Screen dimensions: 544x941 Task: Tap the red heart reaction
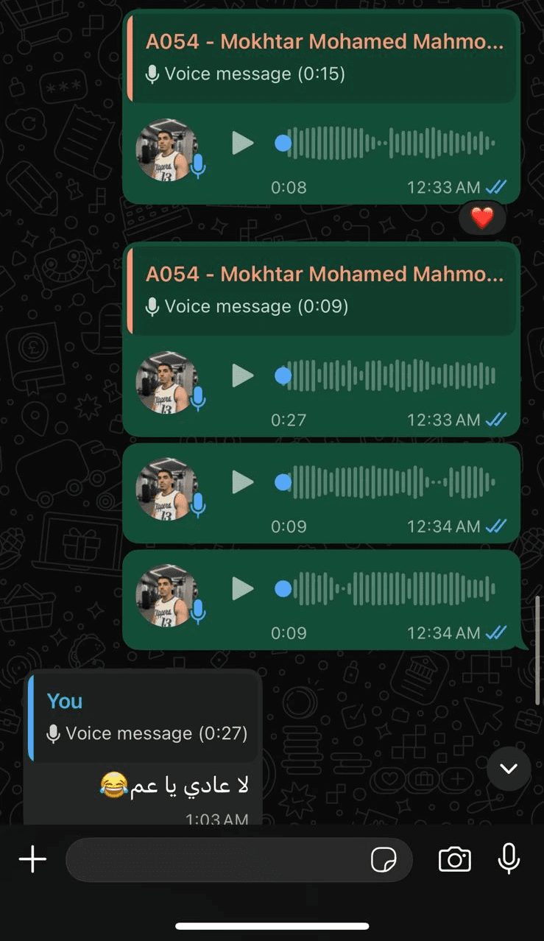click(x=482, y=218)
